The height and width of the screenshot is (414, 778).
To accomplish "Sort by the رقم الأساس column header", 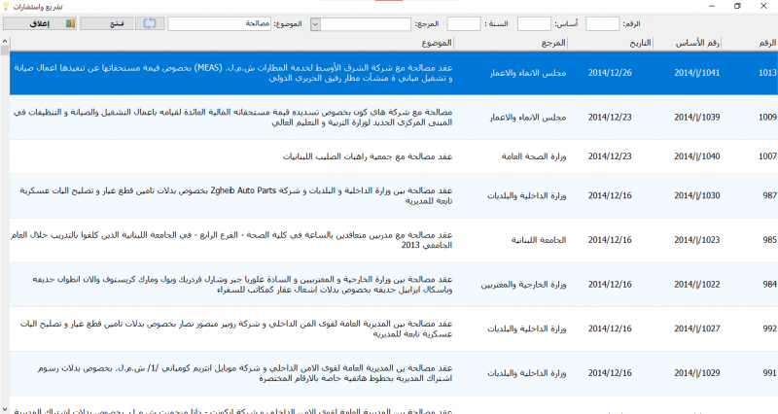I will pos(688,43).
